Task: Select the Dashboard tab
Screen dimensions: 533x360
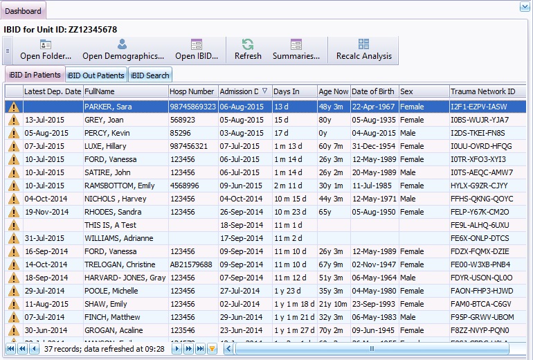Action: pos(23,11)
